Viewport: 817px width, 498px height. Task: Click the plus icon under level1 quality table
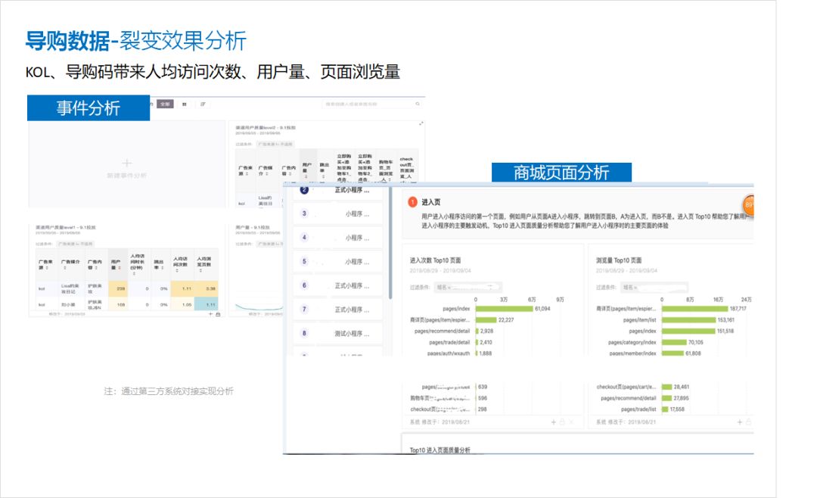coord(211,313)
